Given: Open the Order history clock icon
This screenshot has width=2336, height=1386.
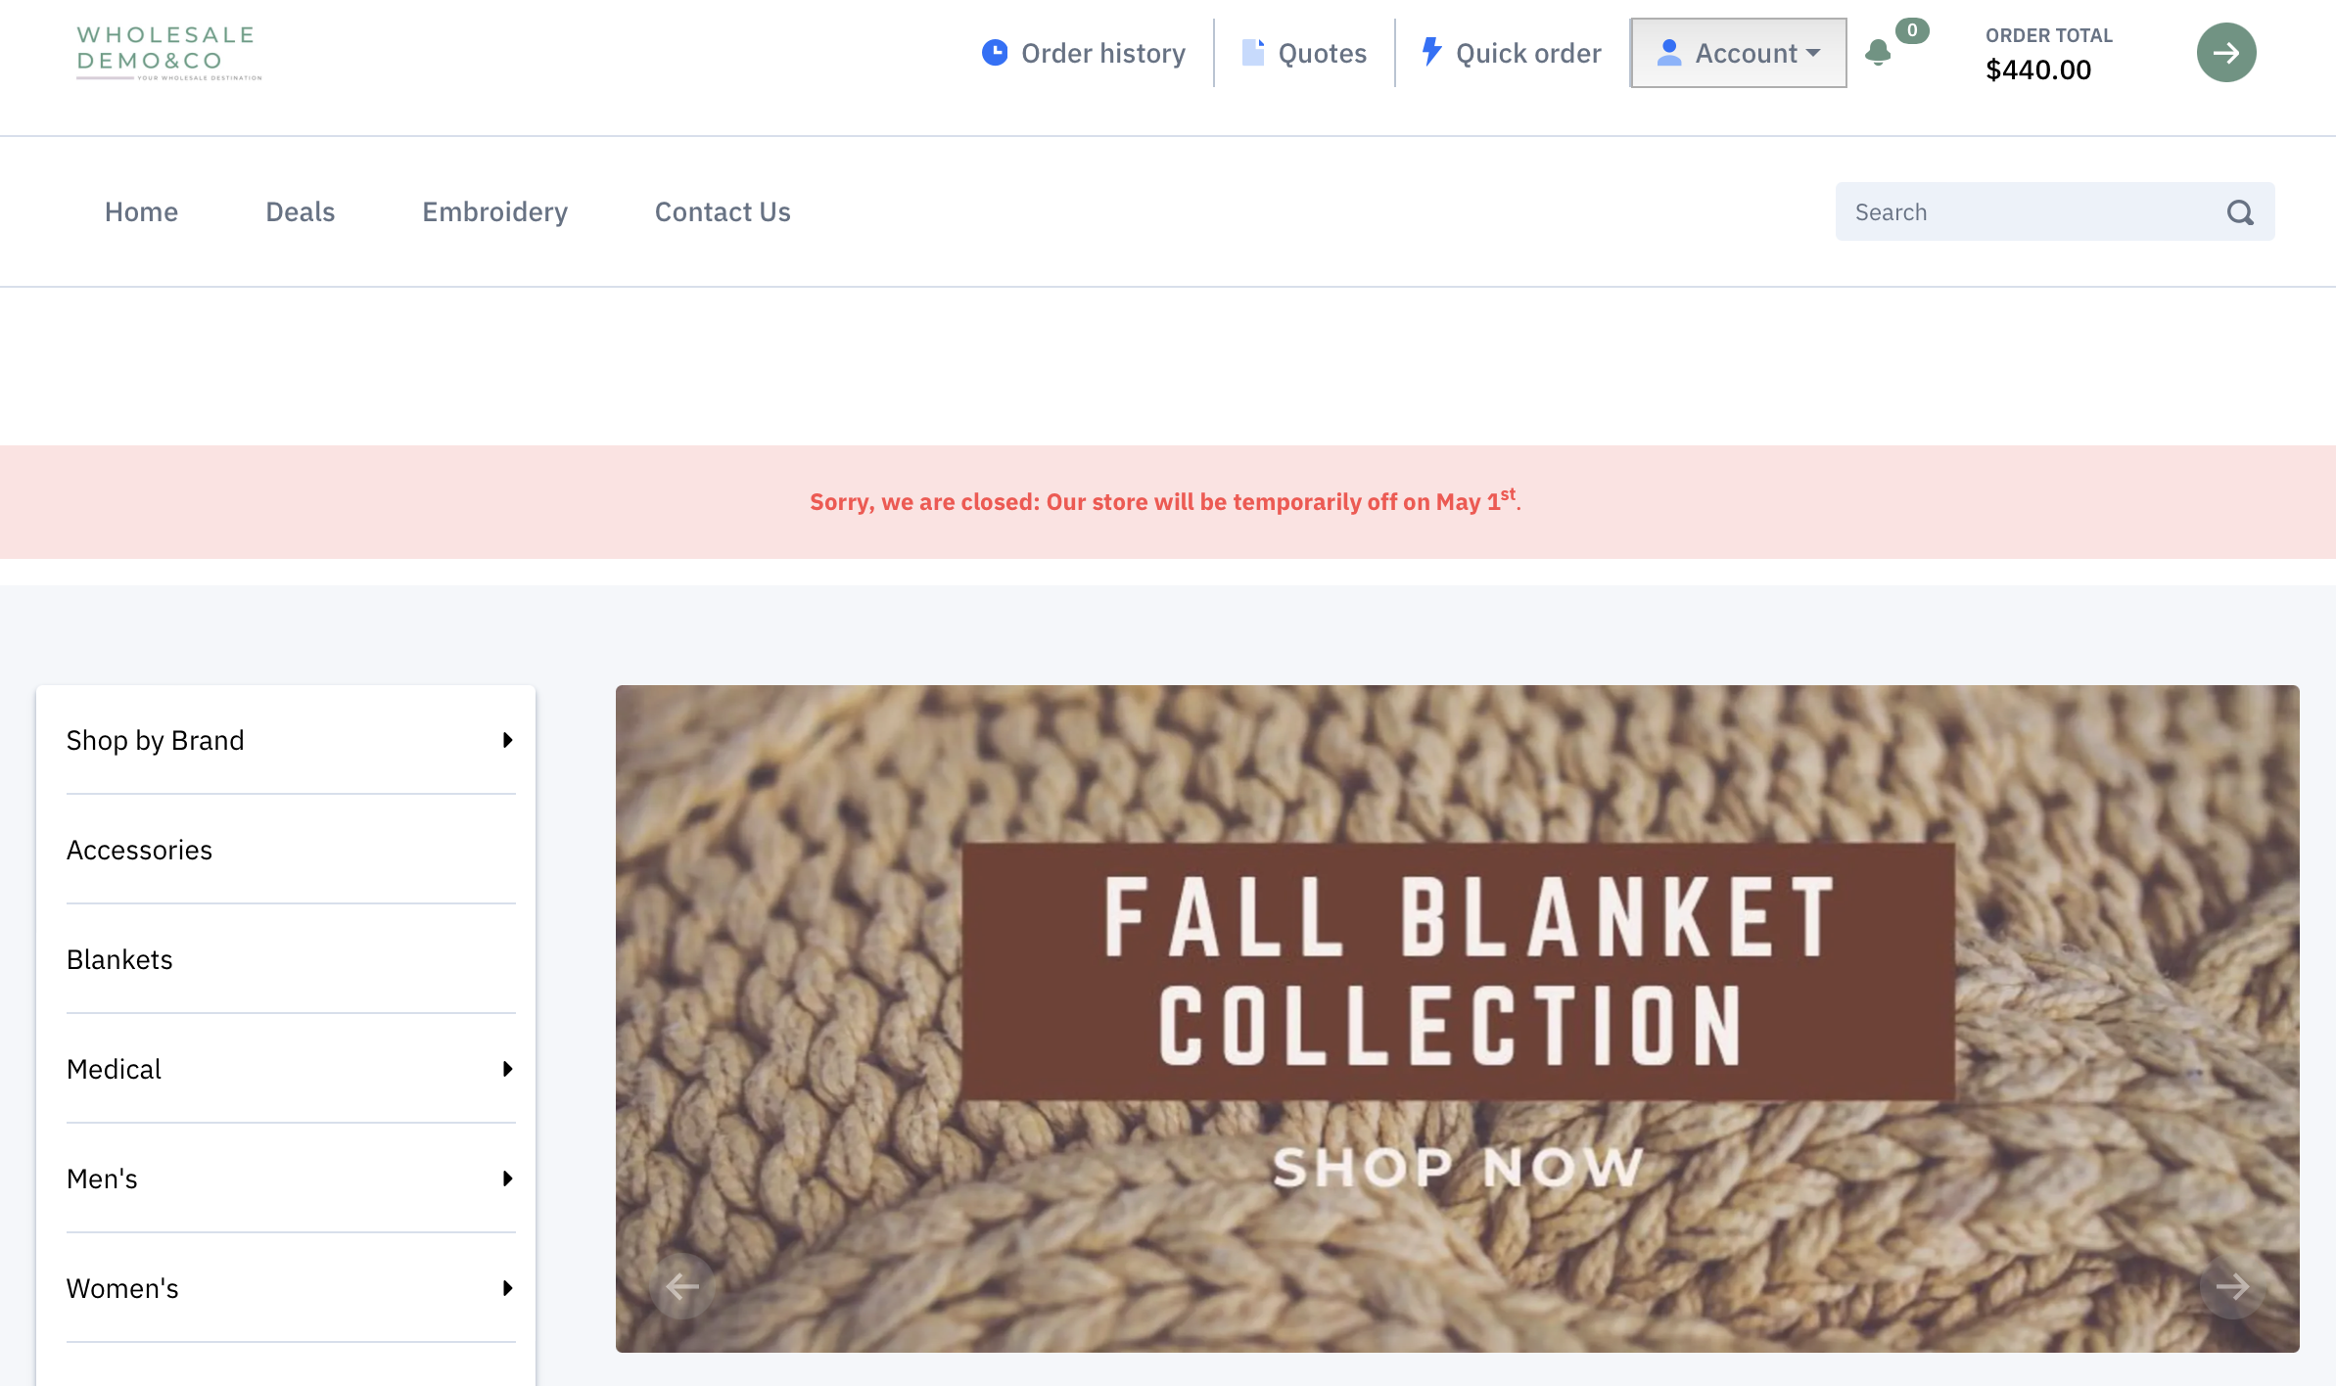Looking at the screenshot, I should pyautogui.click(x=994, y=53).
